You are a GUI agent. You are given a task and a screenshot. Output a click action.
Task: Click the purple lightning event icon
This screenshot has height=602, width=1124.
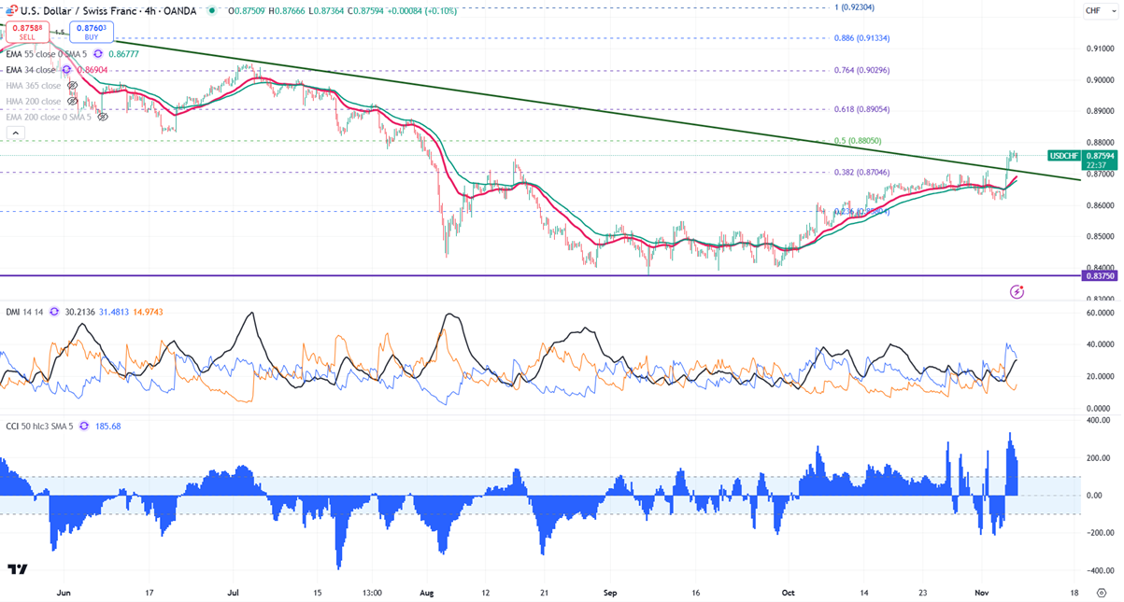[1017, 292]
